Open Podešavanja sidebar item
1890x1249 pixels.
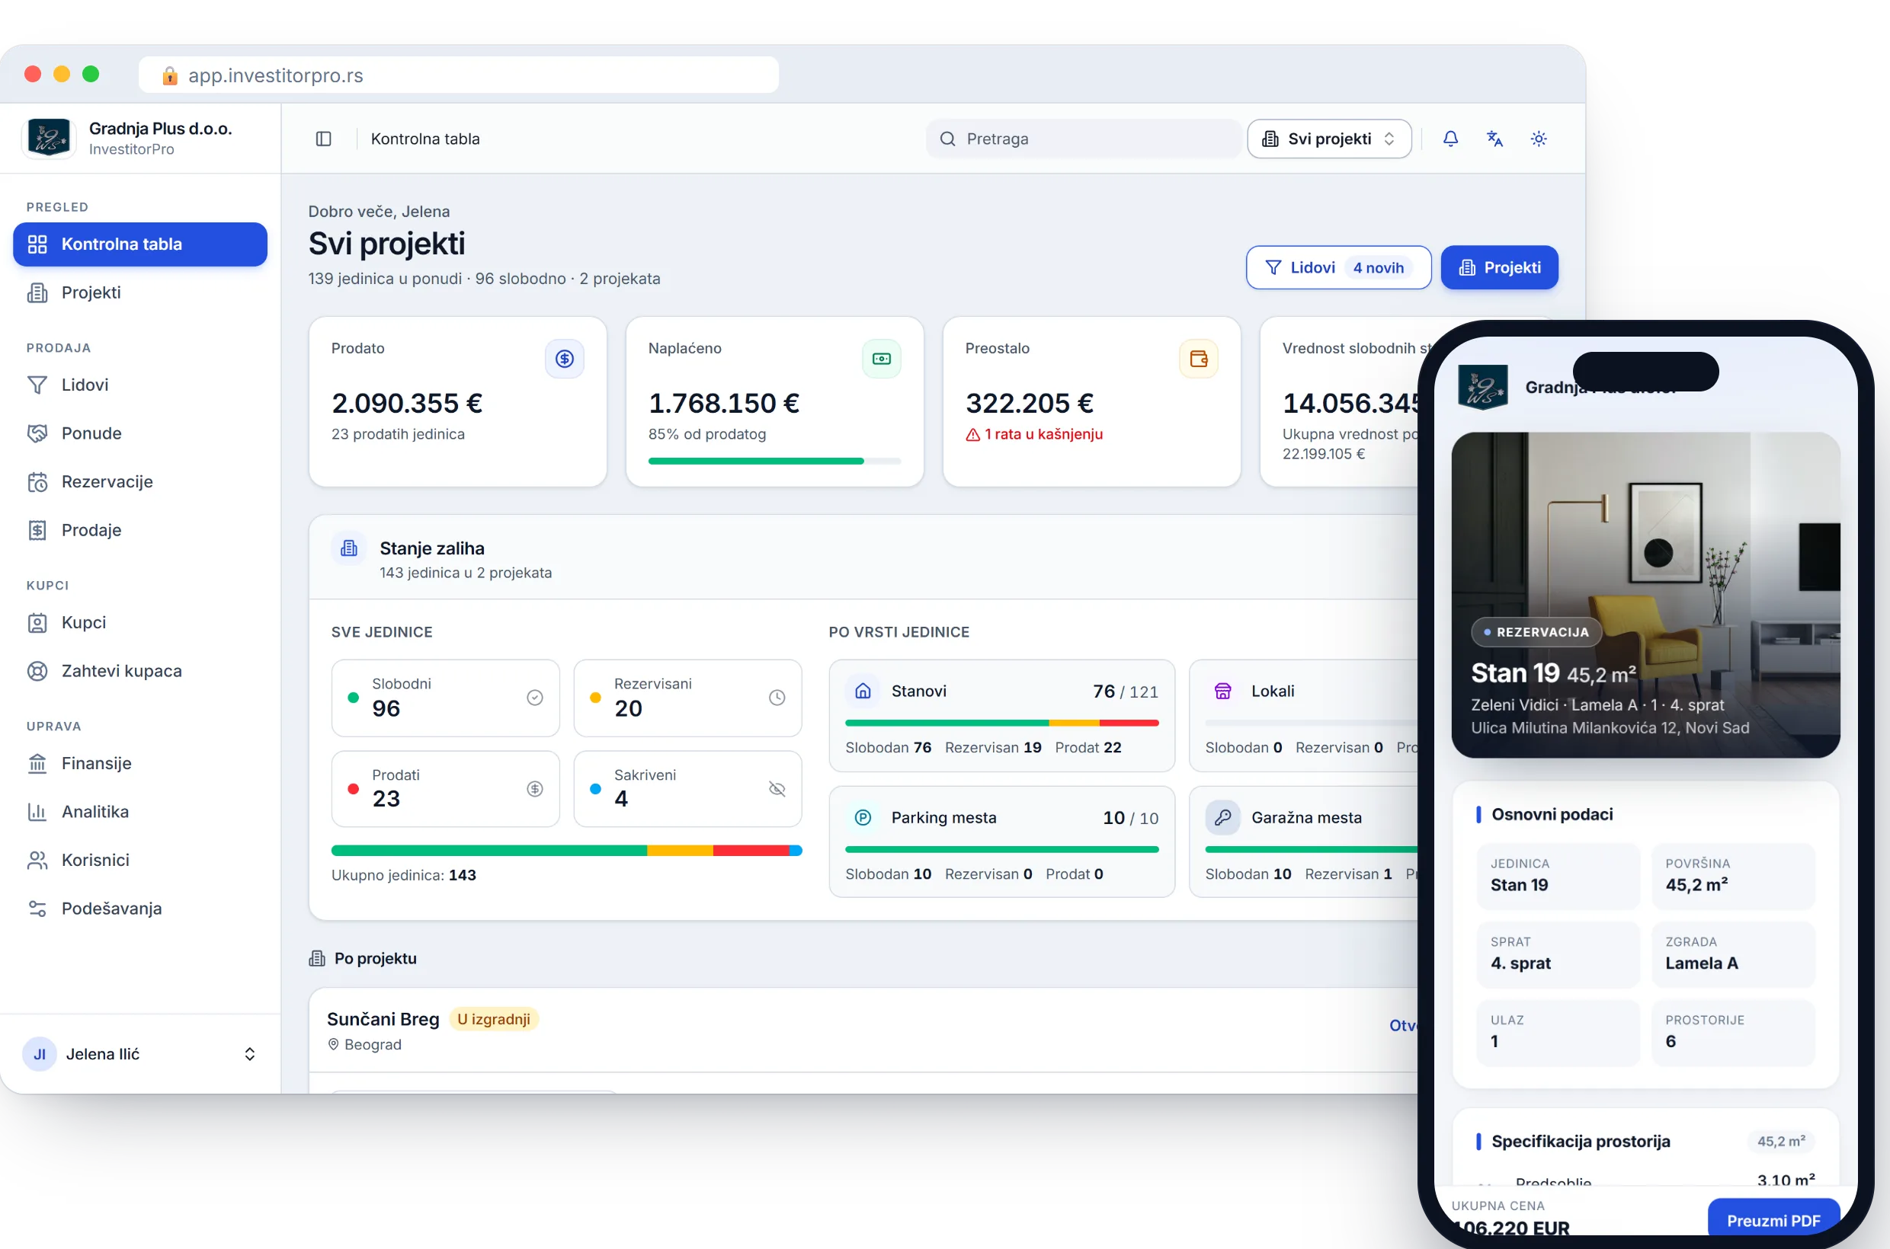click(x=140, y=908)
